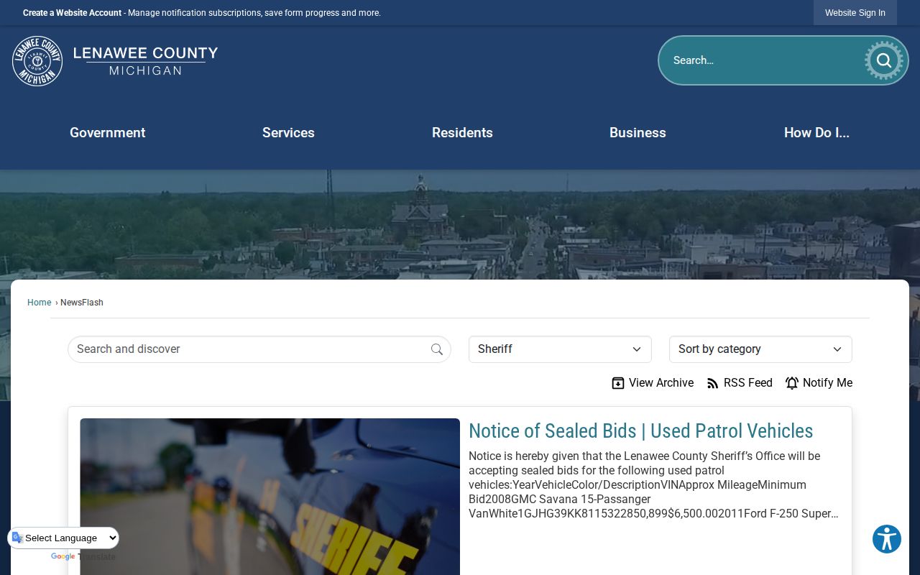The height and width of the screenshot is (575, 920).
Task: Click the RSS Feed link text
Action: pos(748,383)
